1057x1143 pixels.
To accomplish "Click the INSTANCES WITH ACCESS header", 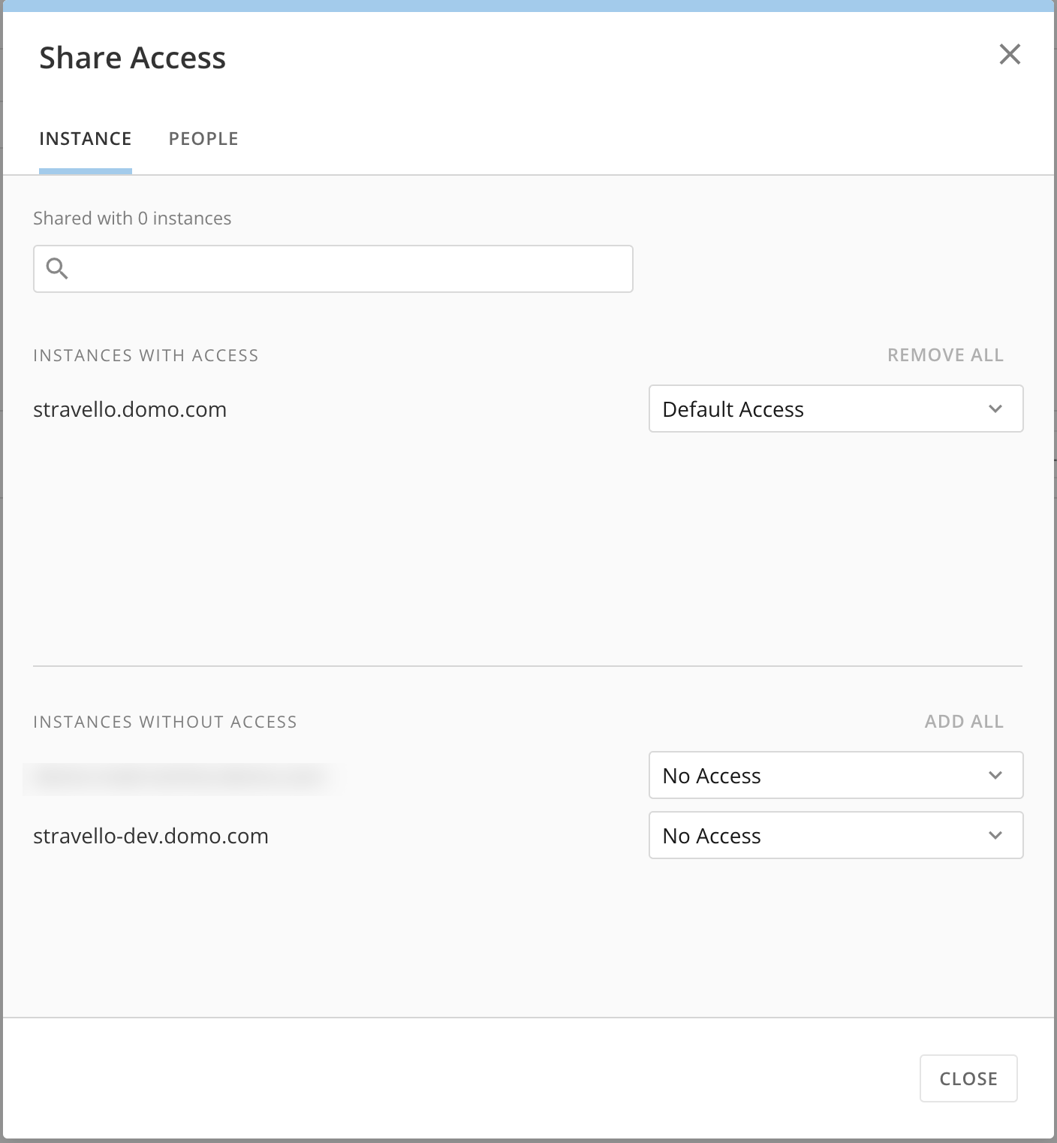I will coord(146,355).
